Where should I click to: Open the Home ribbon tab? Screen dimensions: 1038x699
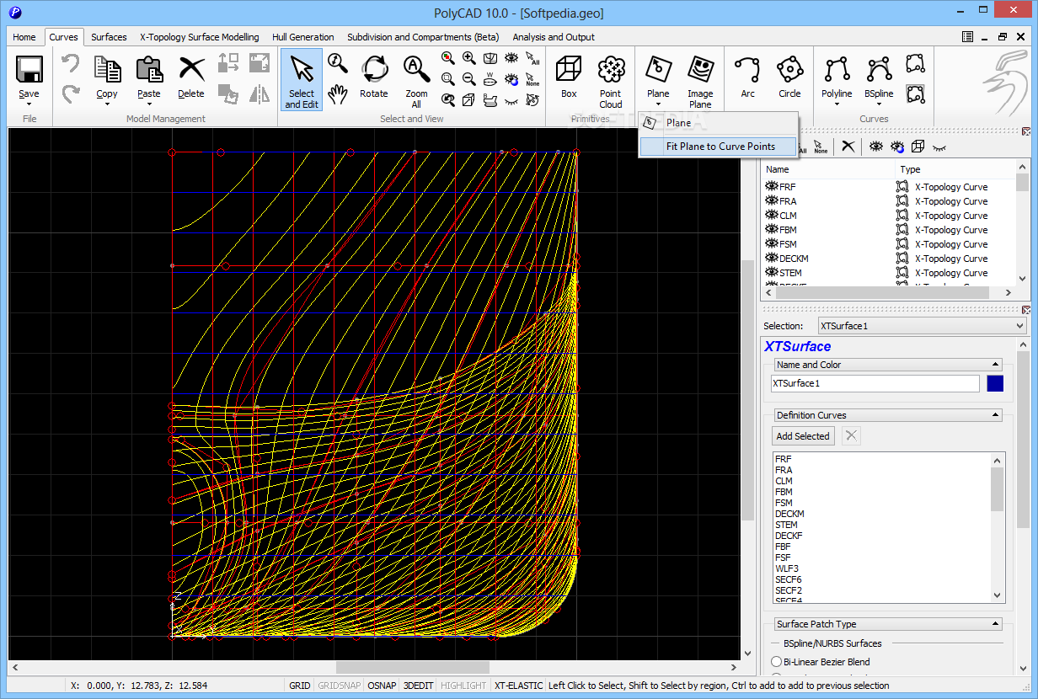24,37
